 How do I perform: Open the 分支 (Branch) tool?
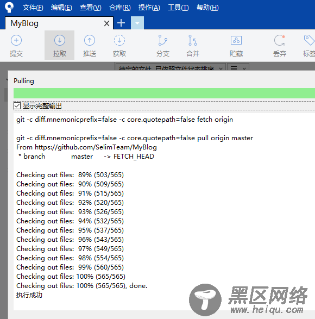(163, 45)
